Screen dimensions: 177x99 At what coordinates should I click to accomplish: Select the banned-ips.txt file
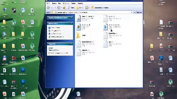105,35
